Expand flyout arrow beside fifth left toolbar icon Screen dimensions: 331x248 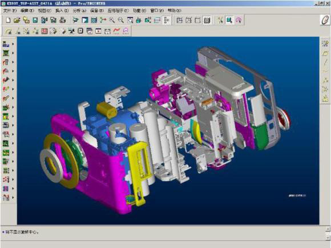pyautogui.click(x=13, y=80)
